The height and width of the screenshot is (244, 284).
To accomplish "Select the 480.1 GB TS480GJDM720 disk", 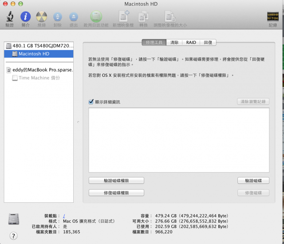I will 39,46.
